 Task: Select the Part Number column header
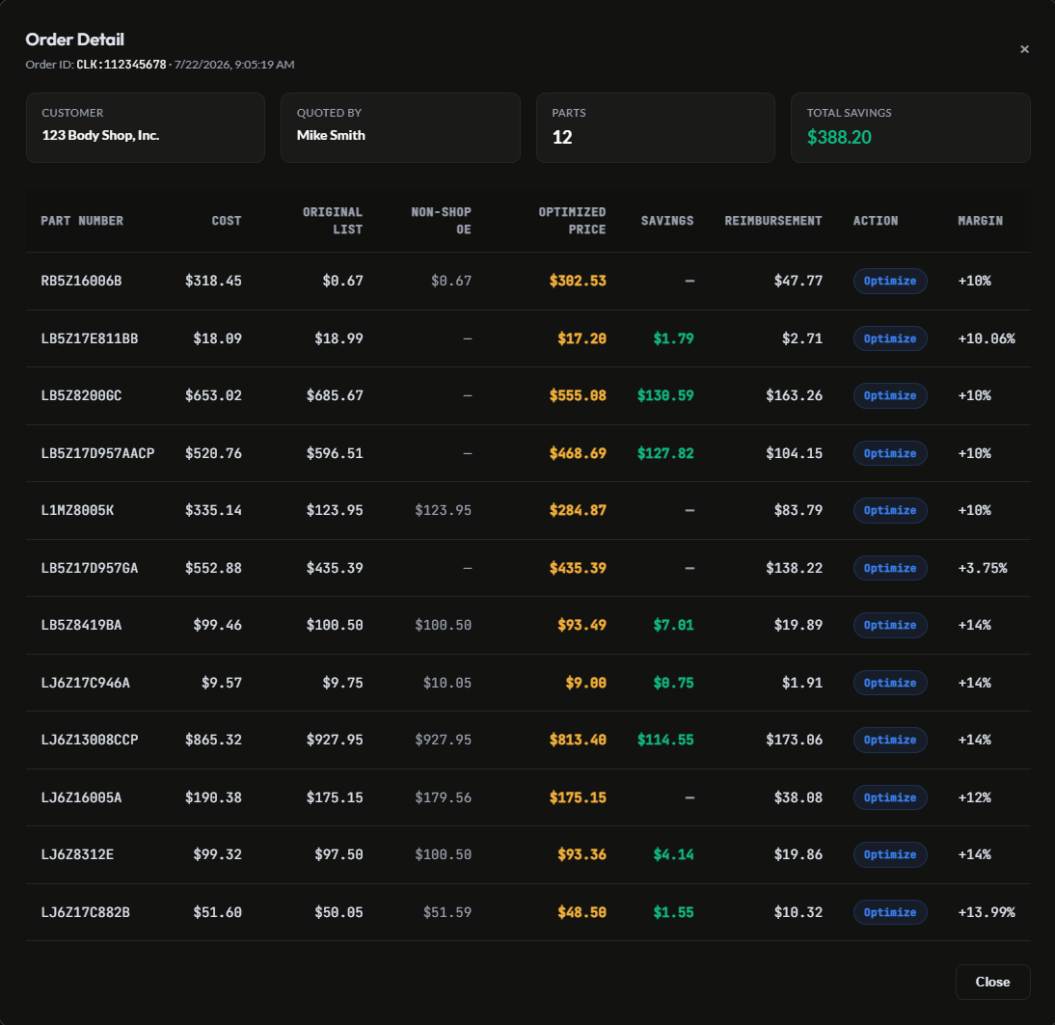point(82,221)
